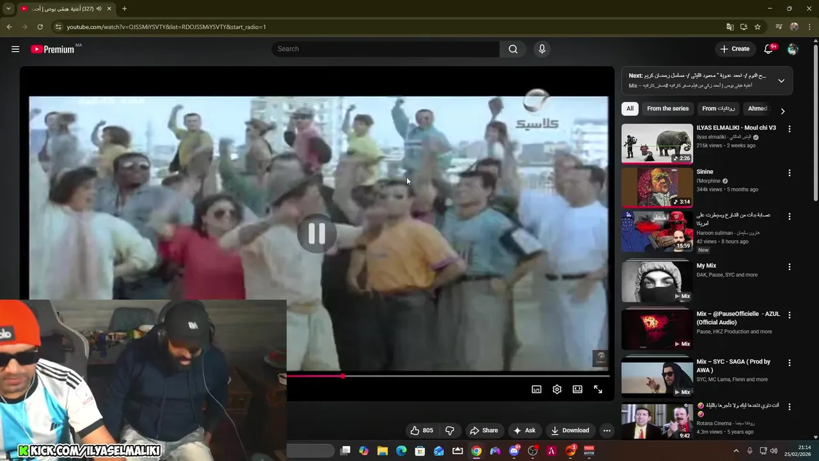This screenshot has width=819, height=461.
Task: Open more actions below the video
Action: [607, 430]
